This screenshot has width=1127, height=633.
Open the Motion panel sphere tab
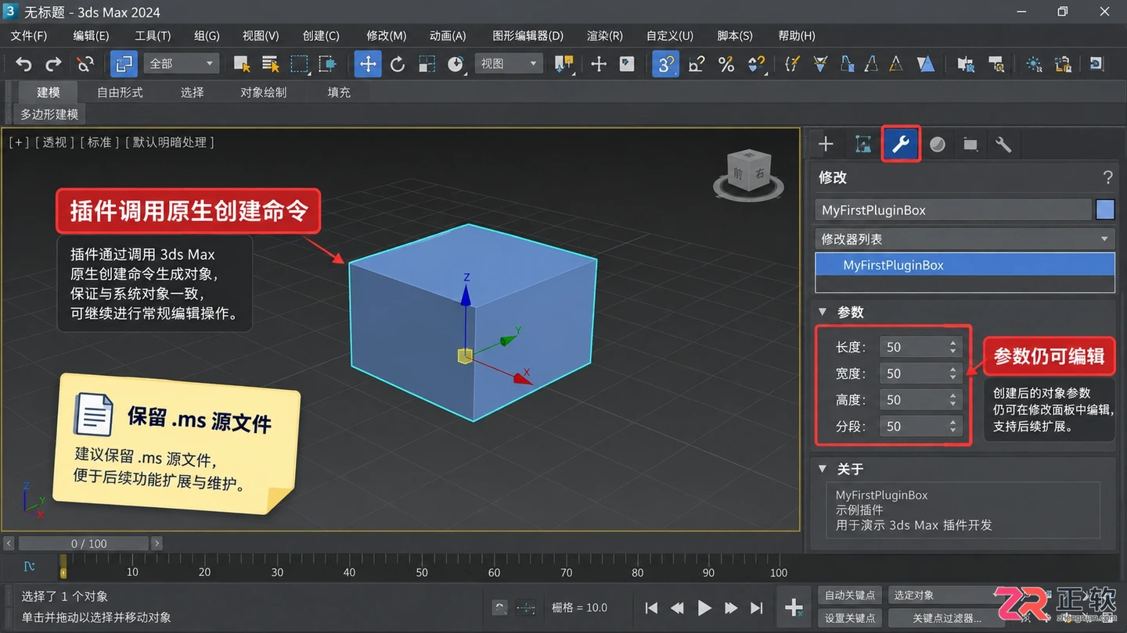938,144
